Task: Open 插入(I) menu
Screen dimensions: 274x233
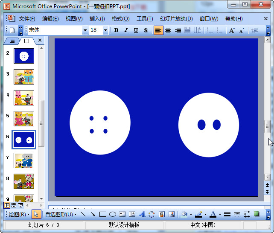Action: click(x=97, y=18)
